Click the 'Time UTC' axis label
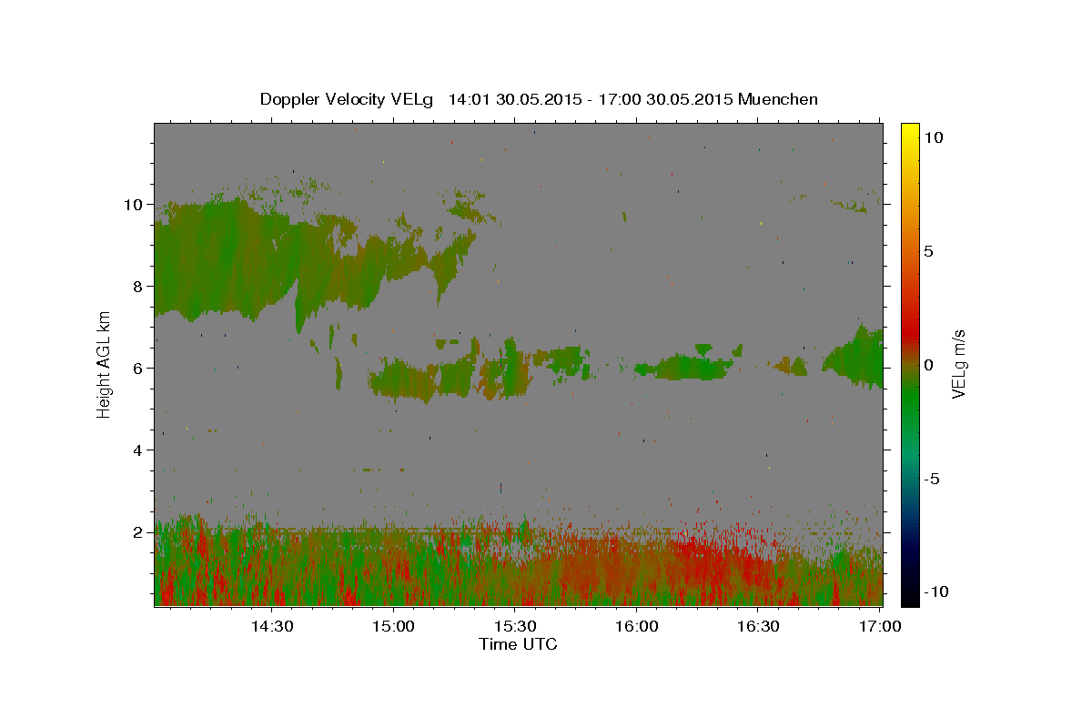Screen dimensions: 1092x728 coord(518,644)
